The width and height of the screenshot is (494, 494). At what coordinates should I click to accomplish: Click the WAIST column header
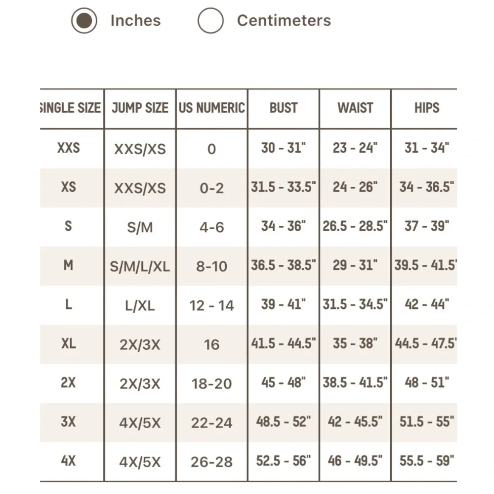tap(355, 108)
